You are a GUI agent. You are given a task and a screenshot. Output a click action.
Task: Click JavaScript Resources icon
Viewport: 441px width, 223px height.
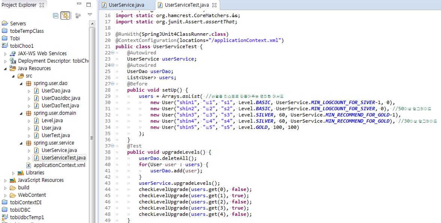13,180
